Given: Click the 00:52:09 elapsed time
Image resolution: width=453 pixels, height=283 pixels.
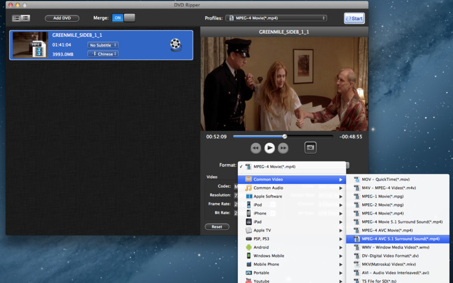Looking at the screenshot, I should 216,136.
